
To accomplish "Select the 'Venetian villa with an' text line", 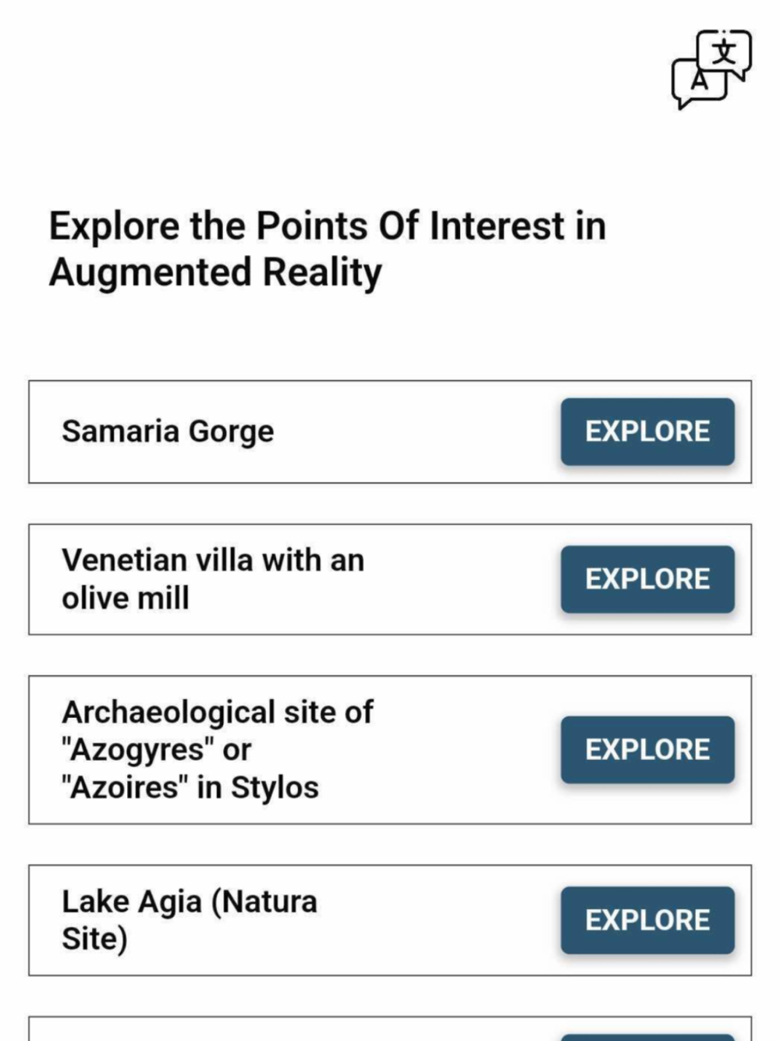I will click(x=213, y=560).
